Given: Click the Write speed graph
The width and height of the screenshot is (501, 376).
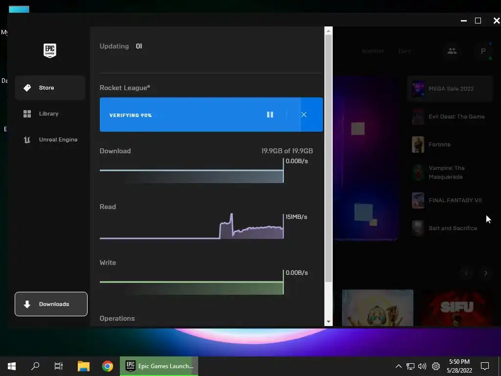Looking at the screenshot, I should point(191,282).
